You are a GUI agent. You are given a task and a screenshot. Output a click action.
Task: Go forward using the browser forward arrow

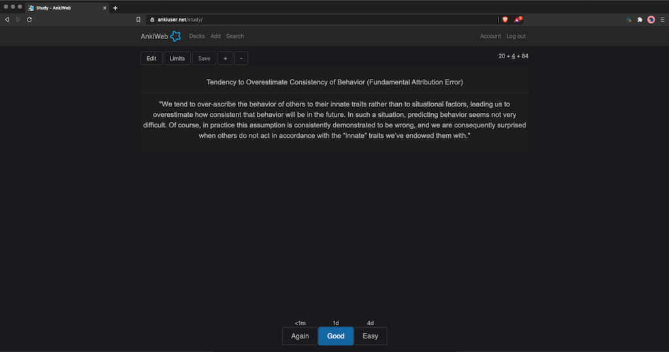pos(18,20)
